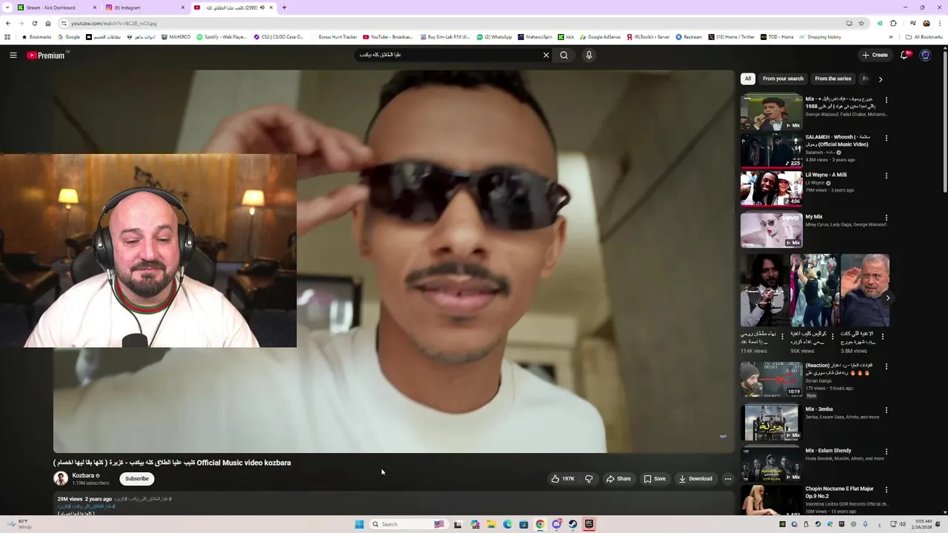Open Mix - 3enba title link
Image resolution: width=948 pixels, height=533 pixels.
tap(819, 409)
